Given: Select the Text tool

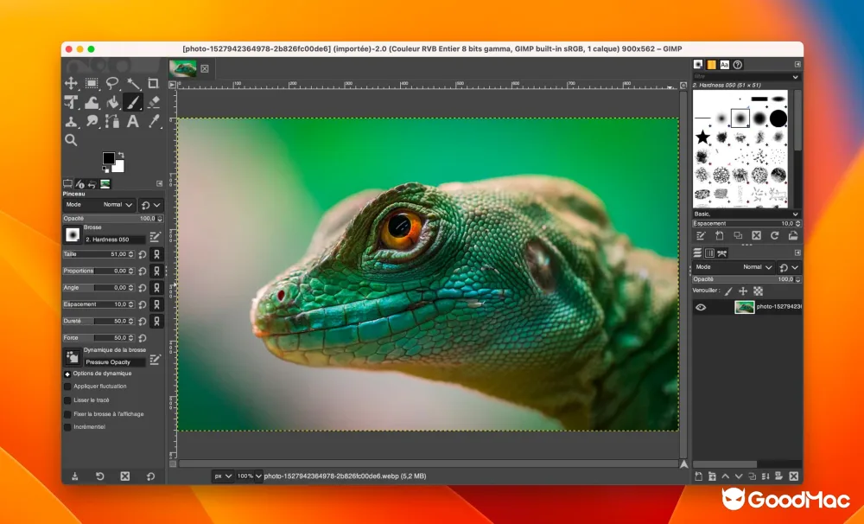Looking at the screenshot, I should (133, 121).
